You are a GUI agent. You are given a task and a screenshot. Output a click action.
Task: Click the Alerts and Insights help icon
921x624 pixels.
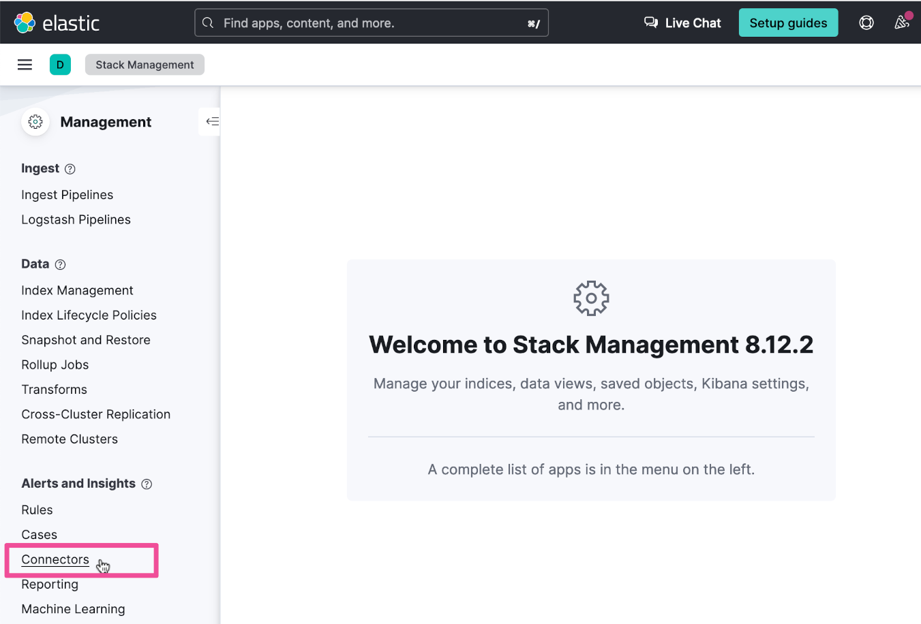(147, 484)
